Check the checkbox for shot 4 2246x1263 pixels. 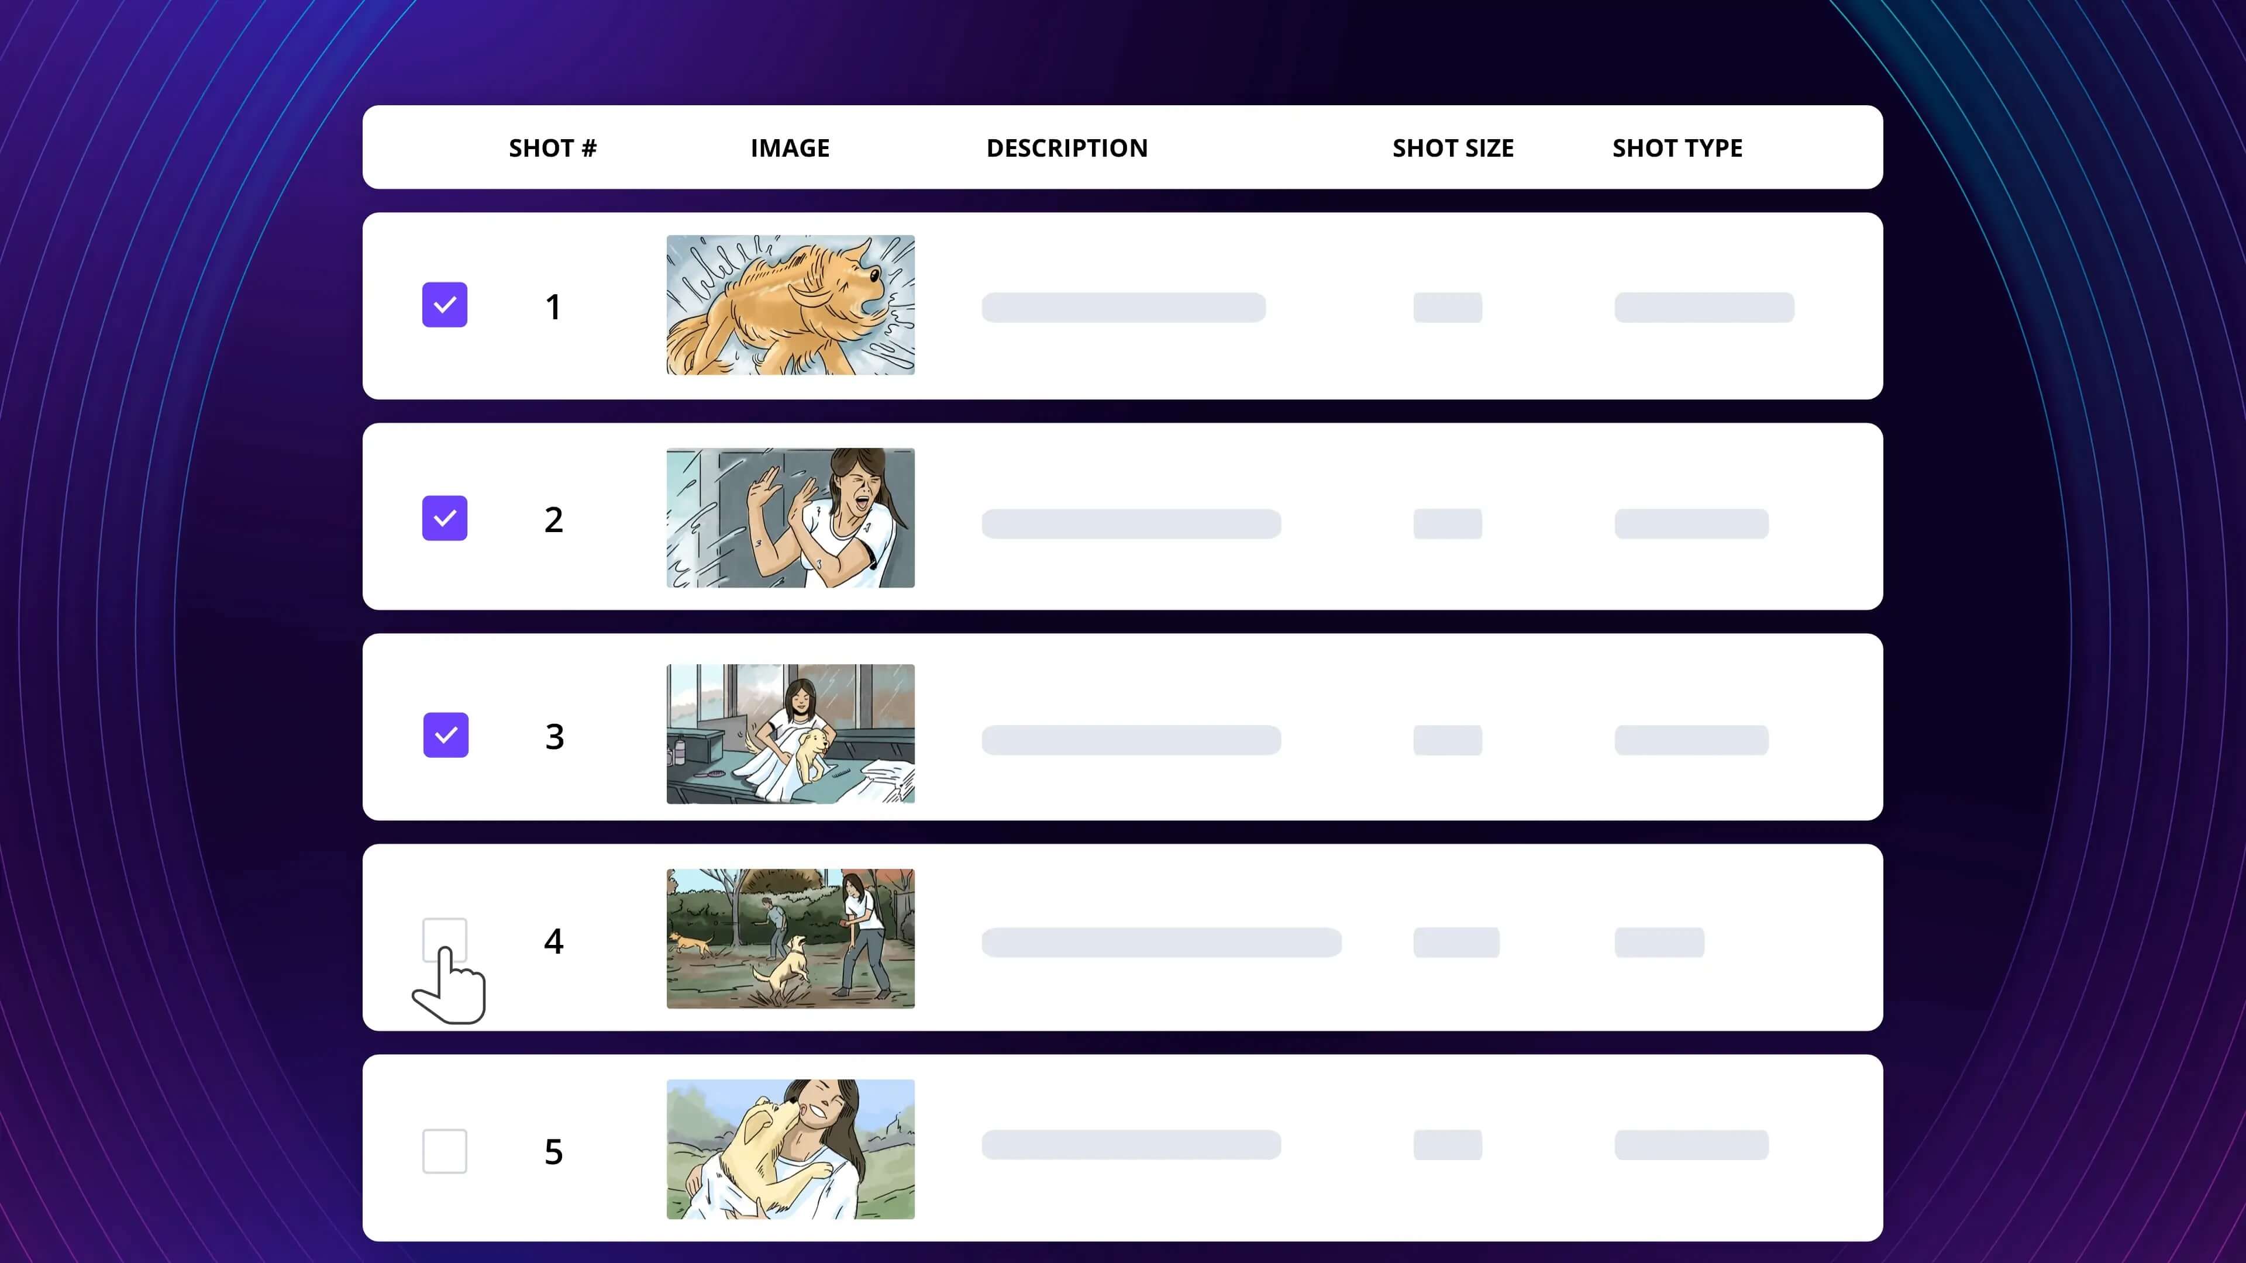445,940
